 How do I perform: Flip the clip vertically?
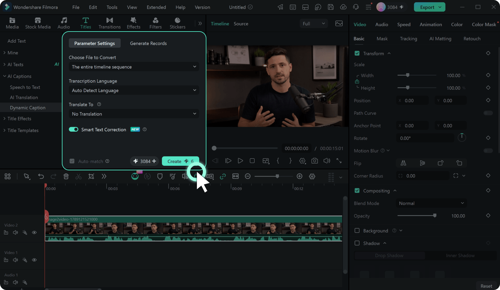point(423,163)
